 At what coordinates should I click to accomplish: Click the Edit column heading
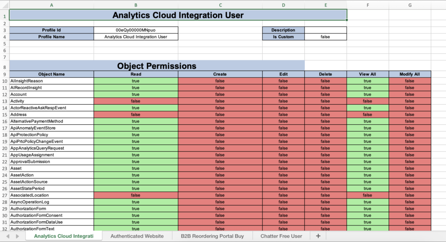click(x=283, y=74)
